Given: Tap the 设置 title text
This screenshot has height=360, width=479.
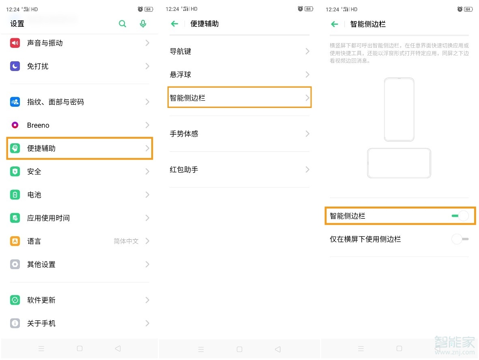Looking at the screenshot, I should 17,24.
